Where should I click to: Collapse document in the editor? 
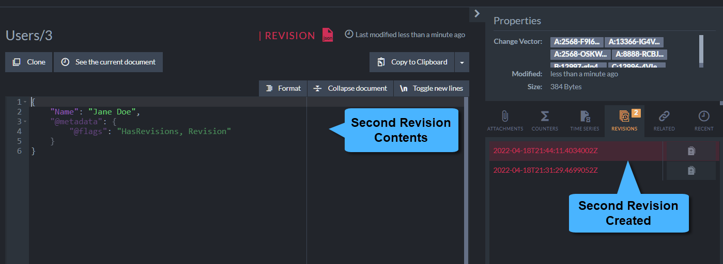click(350, 88)
